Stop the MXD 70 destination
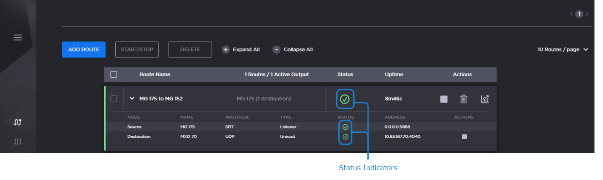Viewport: 603px width, 180px height. tap(464, 137)
